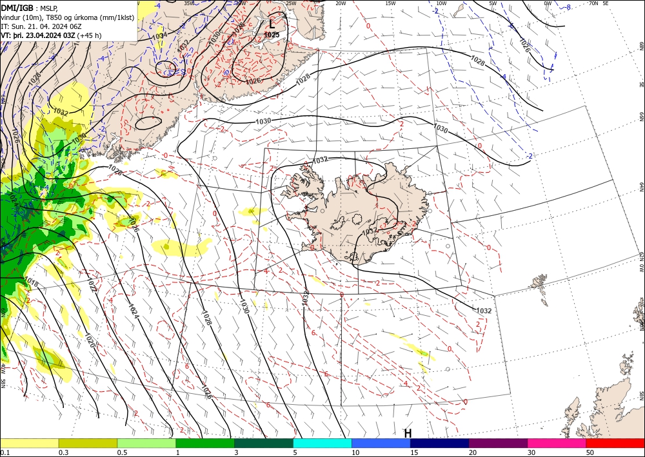Select the pink 30 mm legend swatch
645x457 pixels.
pyautogui.click(x=557, y=443)
